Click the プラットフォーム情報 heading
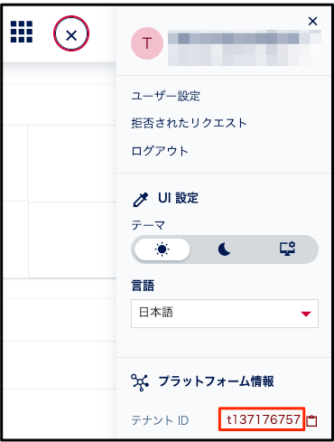 coord(217,381)
